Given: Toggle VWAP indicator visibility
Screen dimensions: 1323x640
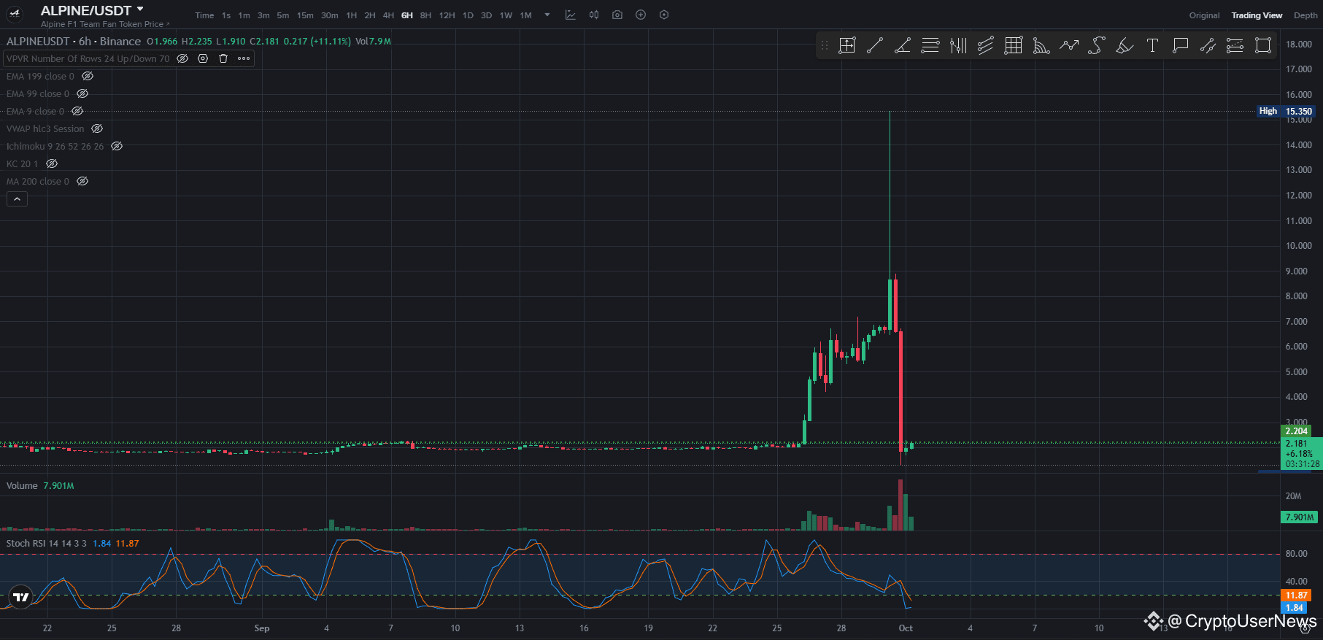Looking at the screenshot, I should pyautogui.click(x=97, y=128).
